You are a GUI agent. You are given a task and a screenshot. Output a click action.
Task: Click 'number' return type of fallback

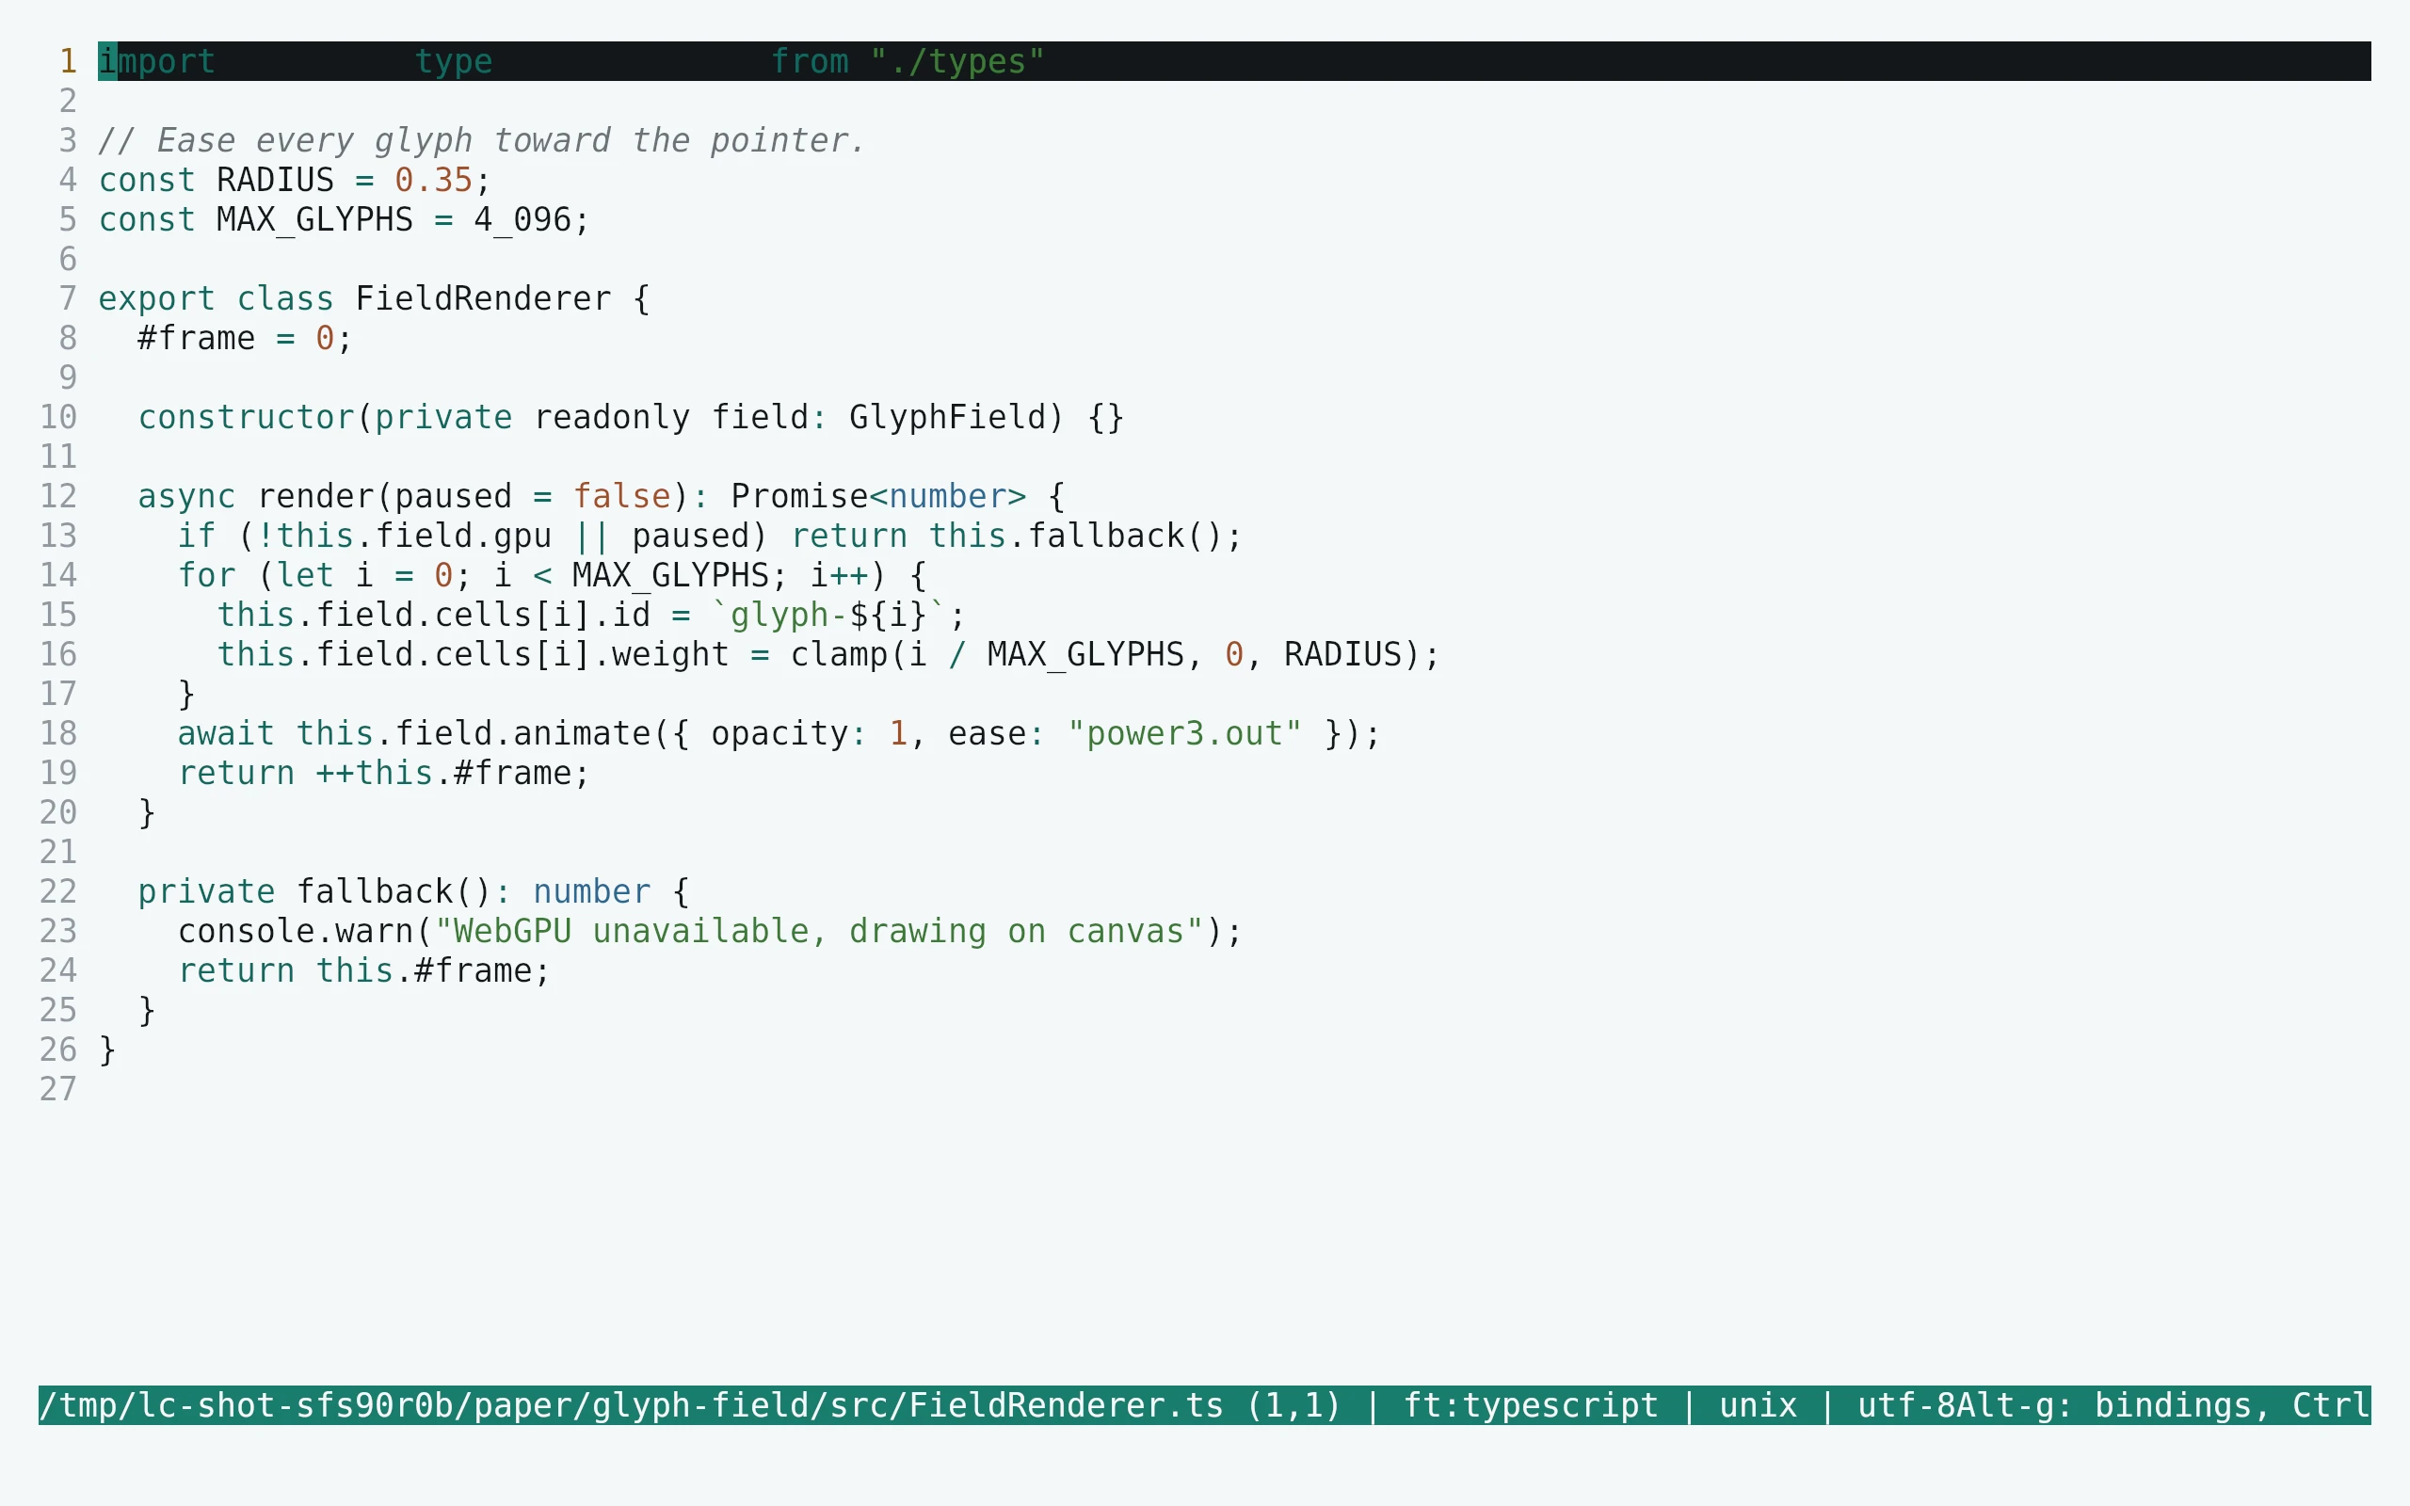point(591,891)
